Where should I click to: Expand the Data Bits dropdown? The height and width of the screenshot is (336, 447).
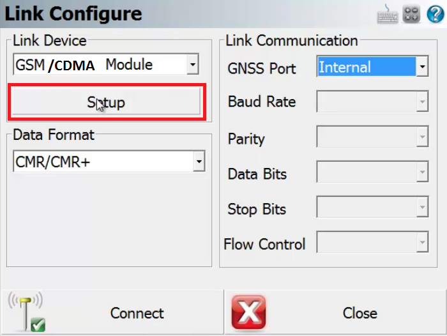click(421, 172)
